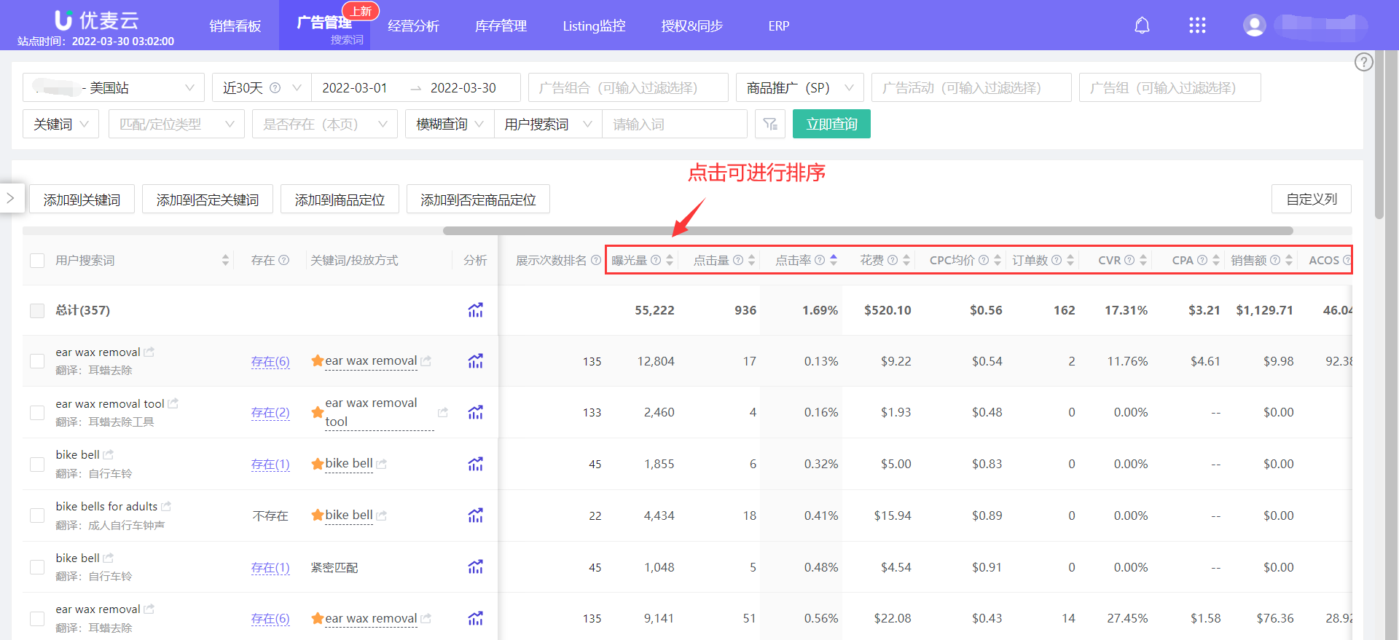The height and width of the screenshot is (640, 1399).
Task: Open 存在(2) link in ear wax removal tool row
Action: (270, 413)
